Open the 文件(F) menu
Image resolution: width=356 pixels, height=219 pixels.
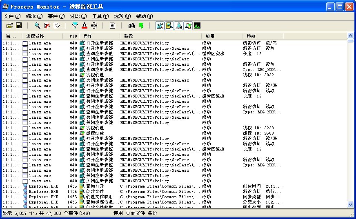click(12, 16)
